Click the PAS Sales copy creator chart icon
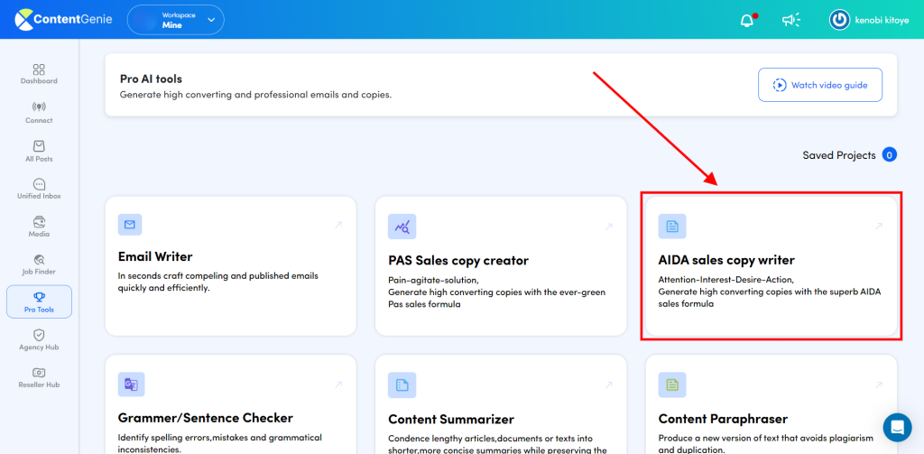Screen dimensions: 924x454 point(402,227)
